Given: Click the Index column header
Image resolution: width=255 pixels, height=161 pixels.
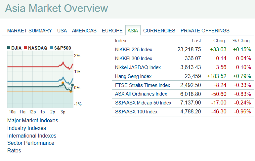Looking at the screenshot, I should (120, 41).
